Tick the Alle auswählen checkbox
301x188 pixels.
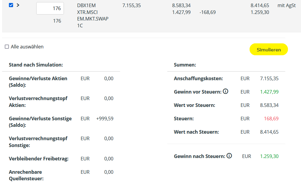point(7,47)
